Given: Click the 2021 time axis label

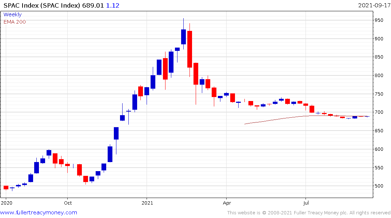Looking at the screenshot, I should 147,203.
